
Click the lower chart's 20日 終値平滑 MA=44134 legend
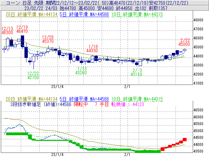[x=31, y=99]
